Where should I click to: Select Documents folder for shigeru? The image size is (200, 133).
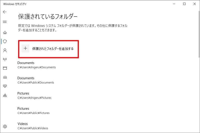(36, 65)
